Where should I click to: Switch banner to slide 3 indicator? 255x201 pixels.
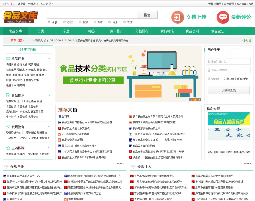199,100
